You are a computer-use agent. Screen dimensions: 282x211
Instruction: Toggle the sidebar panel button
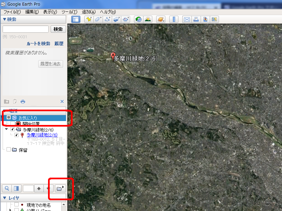[76, 19]
